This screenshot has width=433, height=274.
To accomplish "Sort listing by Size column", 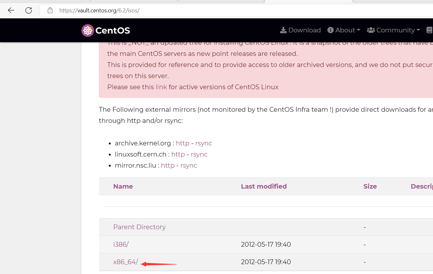I will 370,186.
